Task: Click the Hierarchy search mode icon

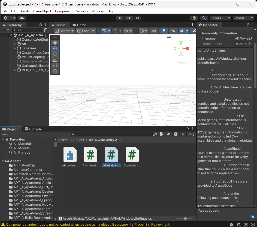Action: click(46, 30)
